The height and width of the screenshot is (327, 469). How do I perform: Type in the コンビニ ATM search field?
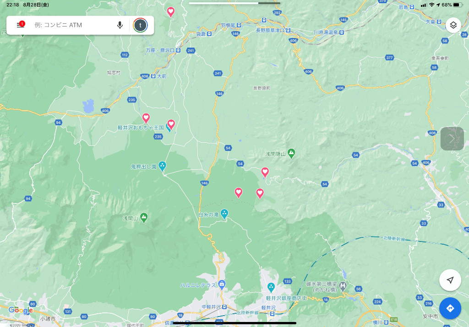click(x=73, y=25)
